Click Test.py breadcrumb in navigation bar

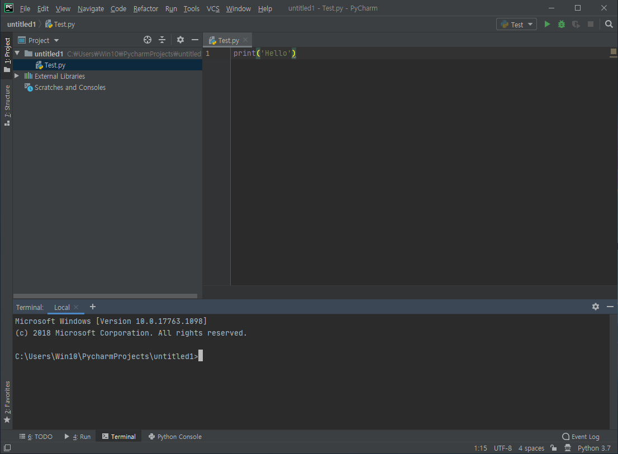[x=60, y=25]
